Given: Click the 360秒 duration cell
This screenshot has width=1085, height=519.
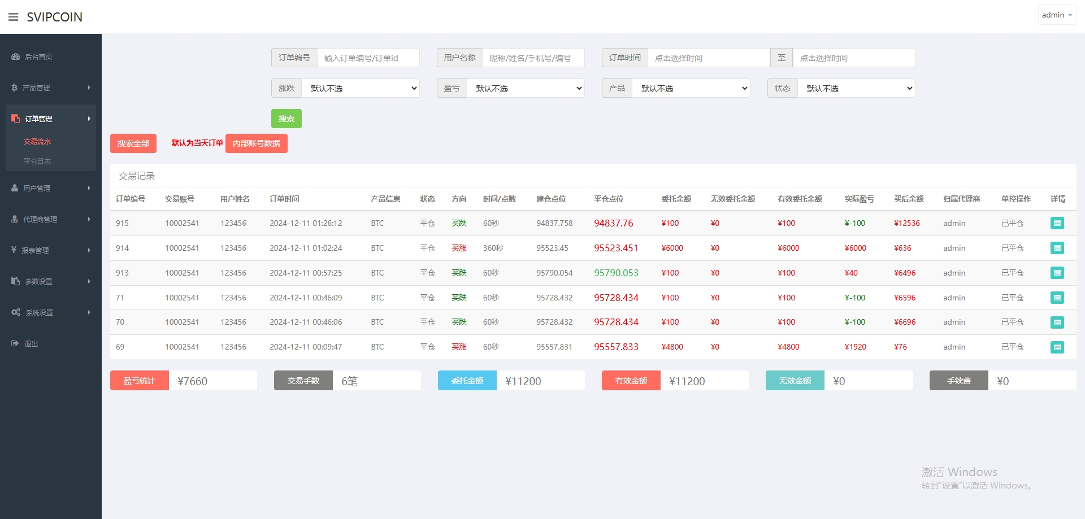Looking at the screenshot, I should 493,248.
